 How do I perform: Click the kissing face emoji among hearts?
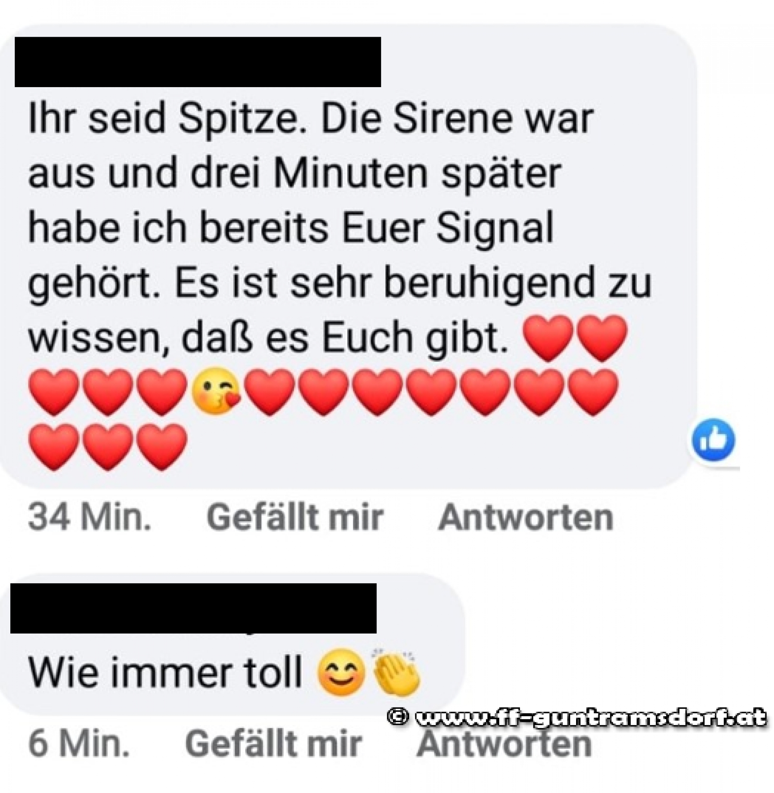(x=215, y=390)
